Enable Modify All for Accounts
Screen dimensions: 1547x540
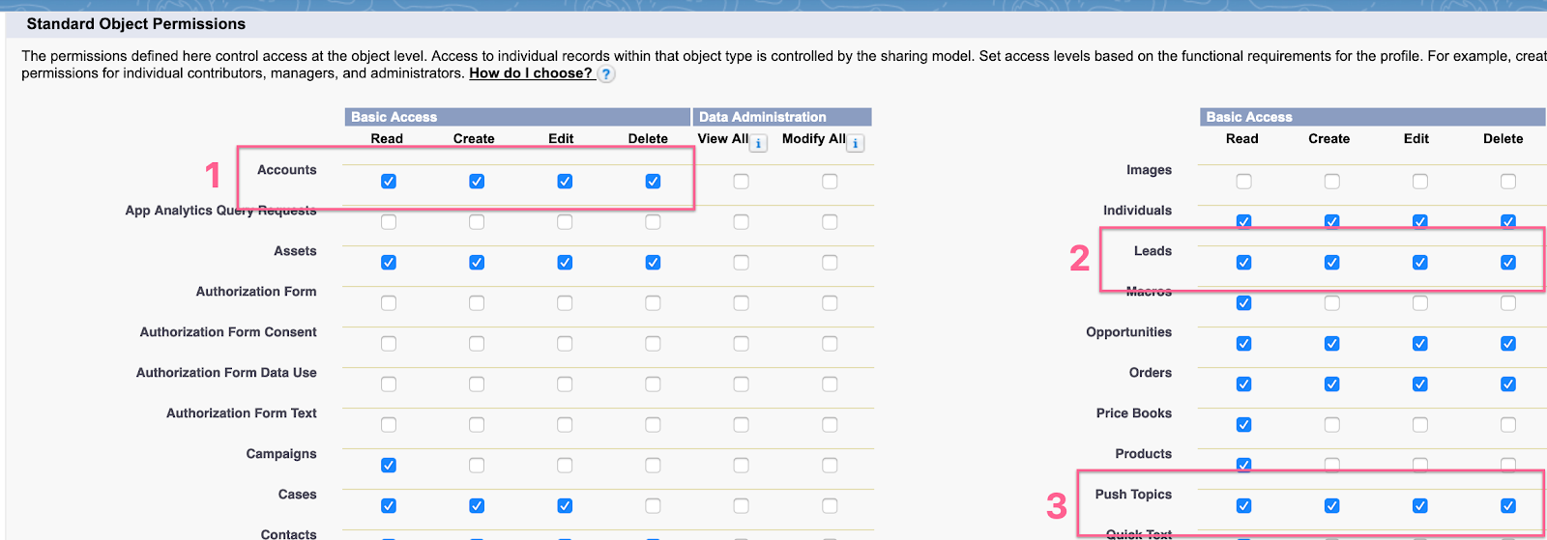pos(830,182)
